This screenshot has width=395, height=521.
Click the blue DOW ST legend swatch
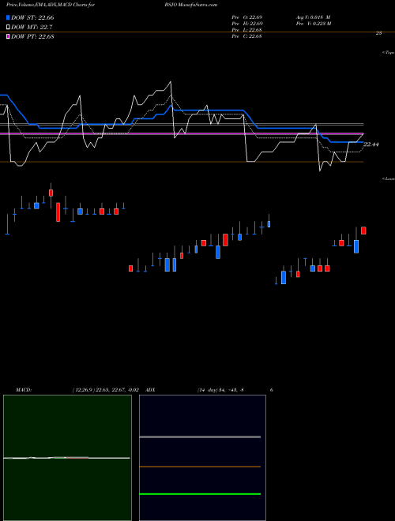9,17
